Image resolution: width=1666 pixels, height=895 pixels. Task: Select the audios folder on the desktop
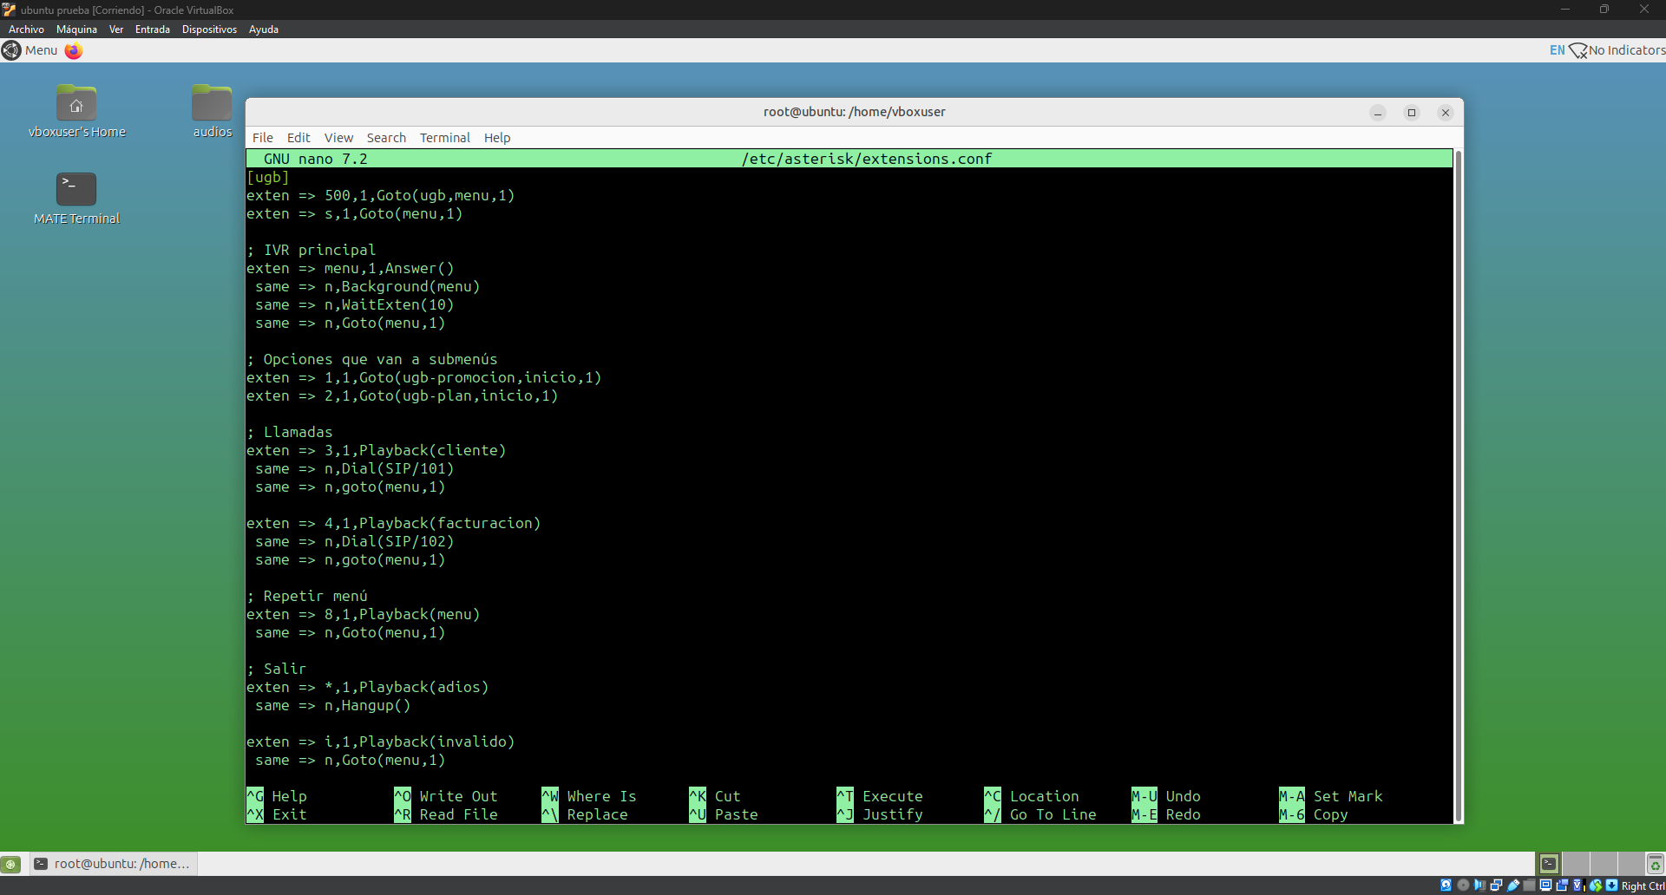click(x=212, y=111)
